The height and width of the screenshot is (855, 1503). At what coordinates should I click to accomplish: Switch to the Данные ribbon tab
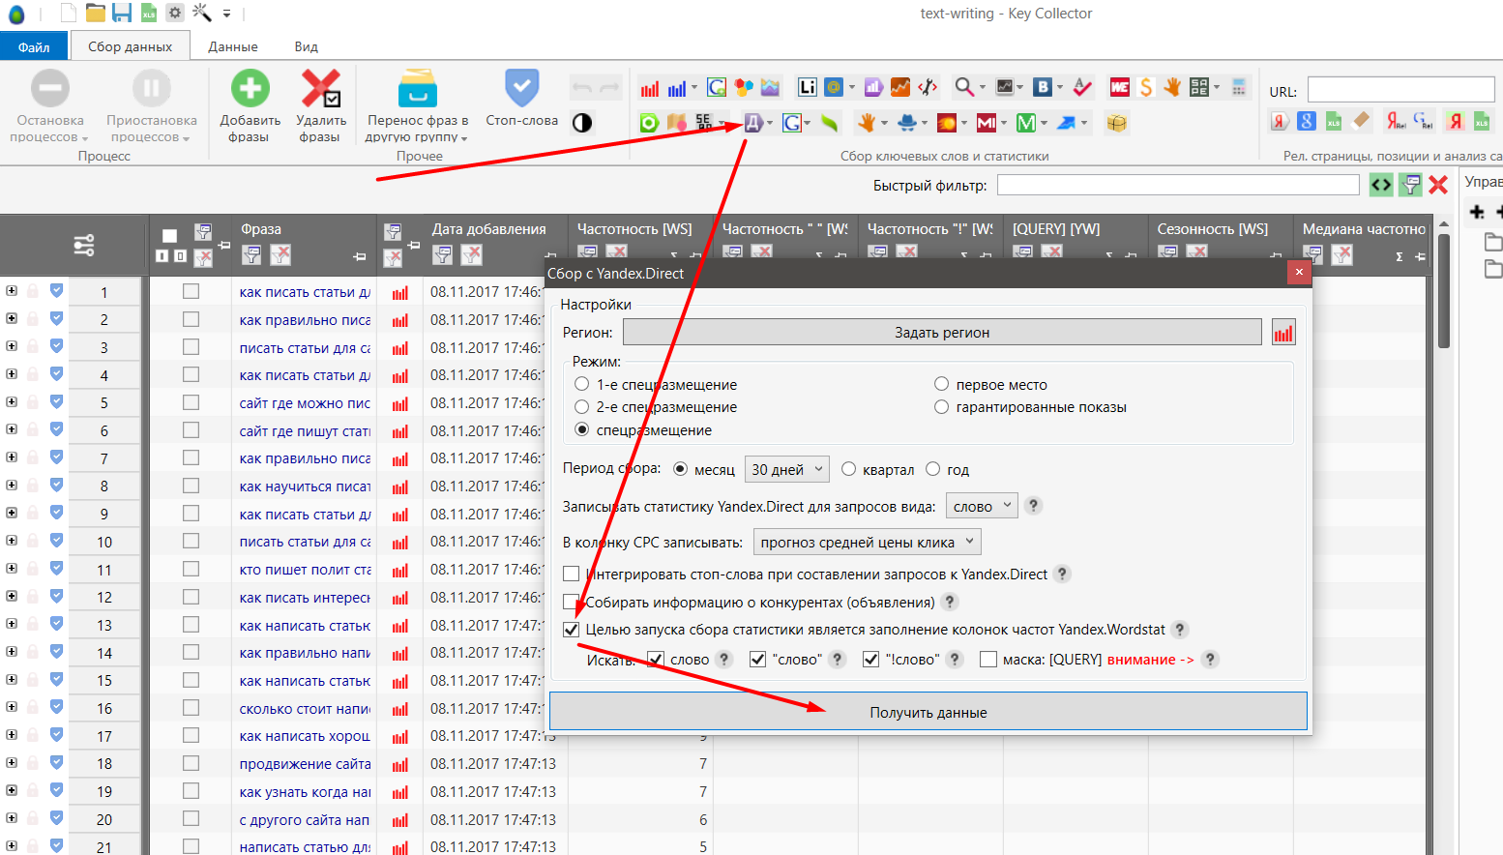tap(232, 46)
